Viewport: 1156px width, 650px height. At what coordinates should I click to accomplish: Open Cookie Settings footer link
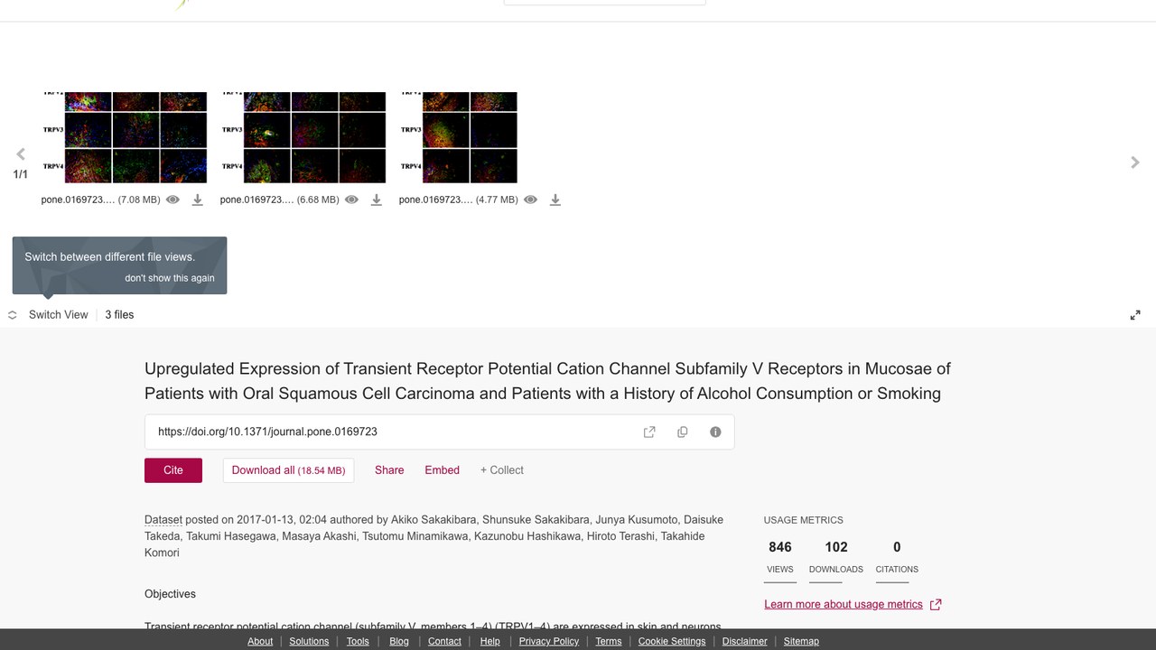click(672, 641)
